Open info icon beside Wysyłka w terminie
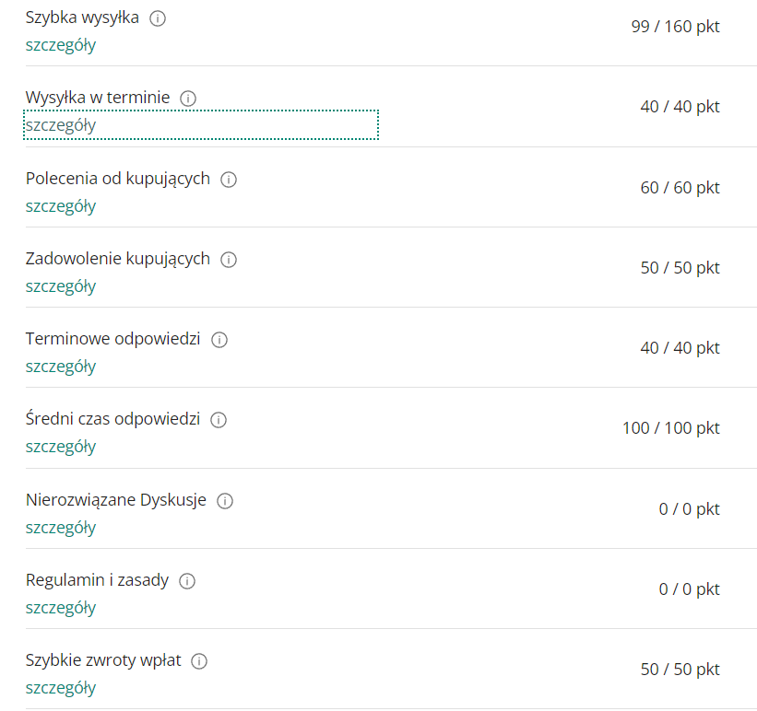The height and width of the screenshot is (711, 757). [x=188, y=99]
